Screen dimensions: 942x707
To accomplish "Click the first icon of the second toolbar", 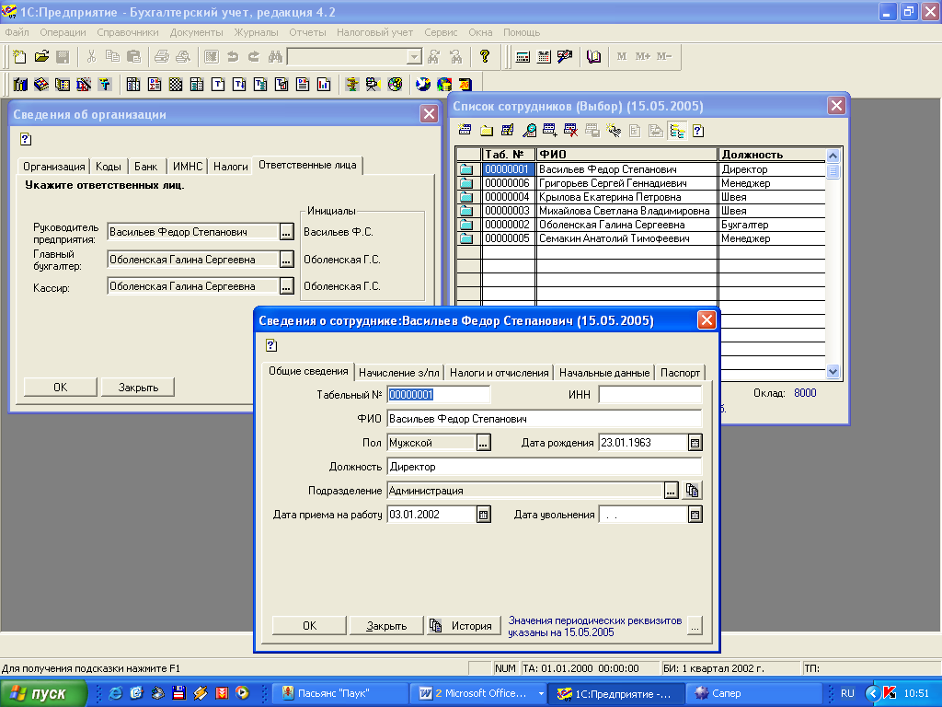I will point(20,84).
